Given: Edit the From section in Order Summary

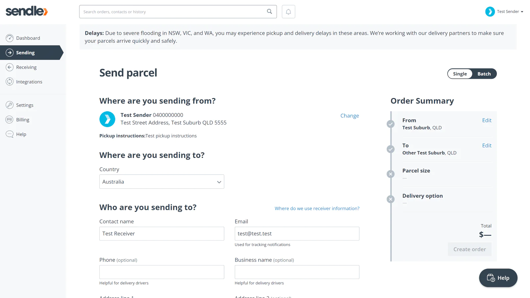Looking at the screenshot, I should click(x=487, y=120).
